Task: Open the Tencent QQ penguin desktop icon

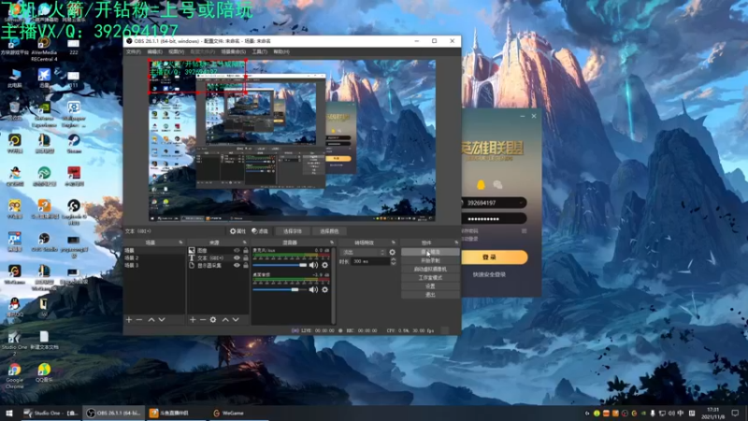Action: (x=14, y=308)
